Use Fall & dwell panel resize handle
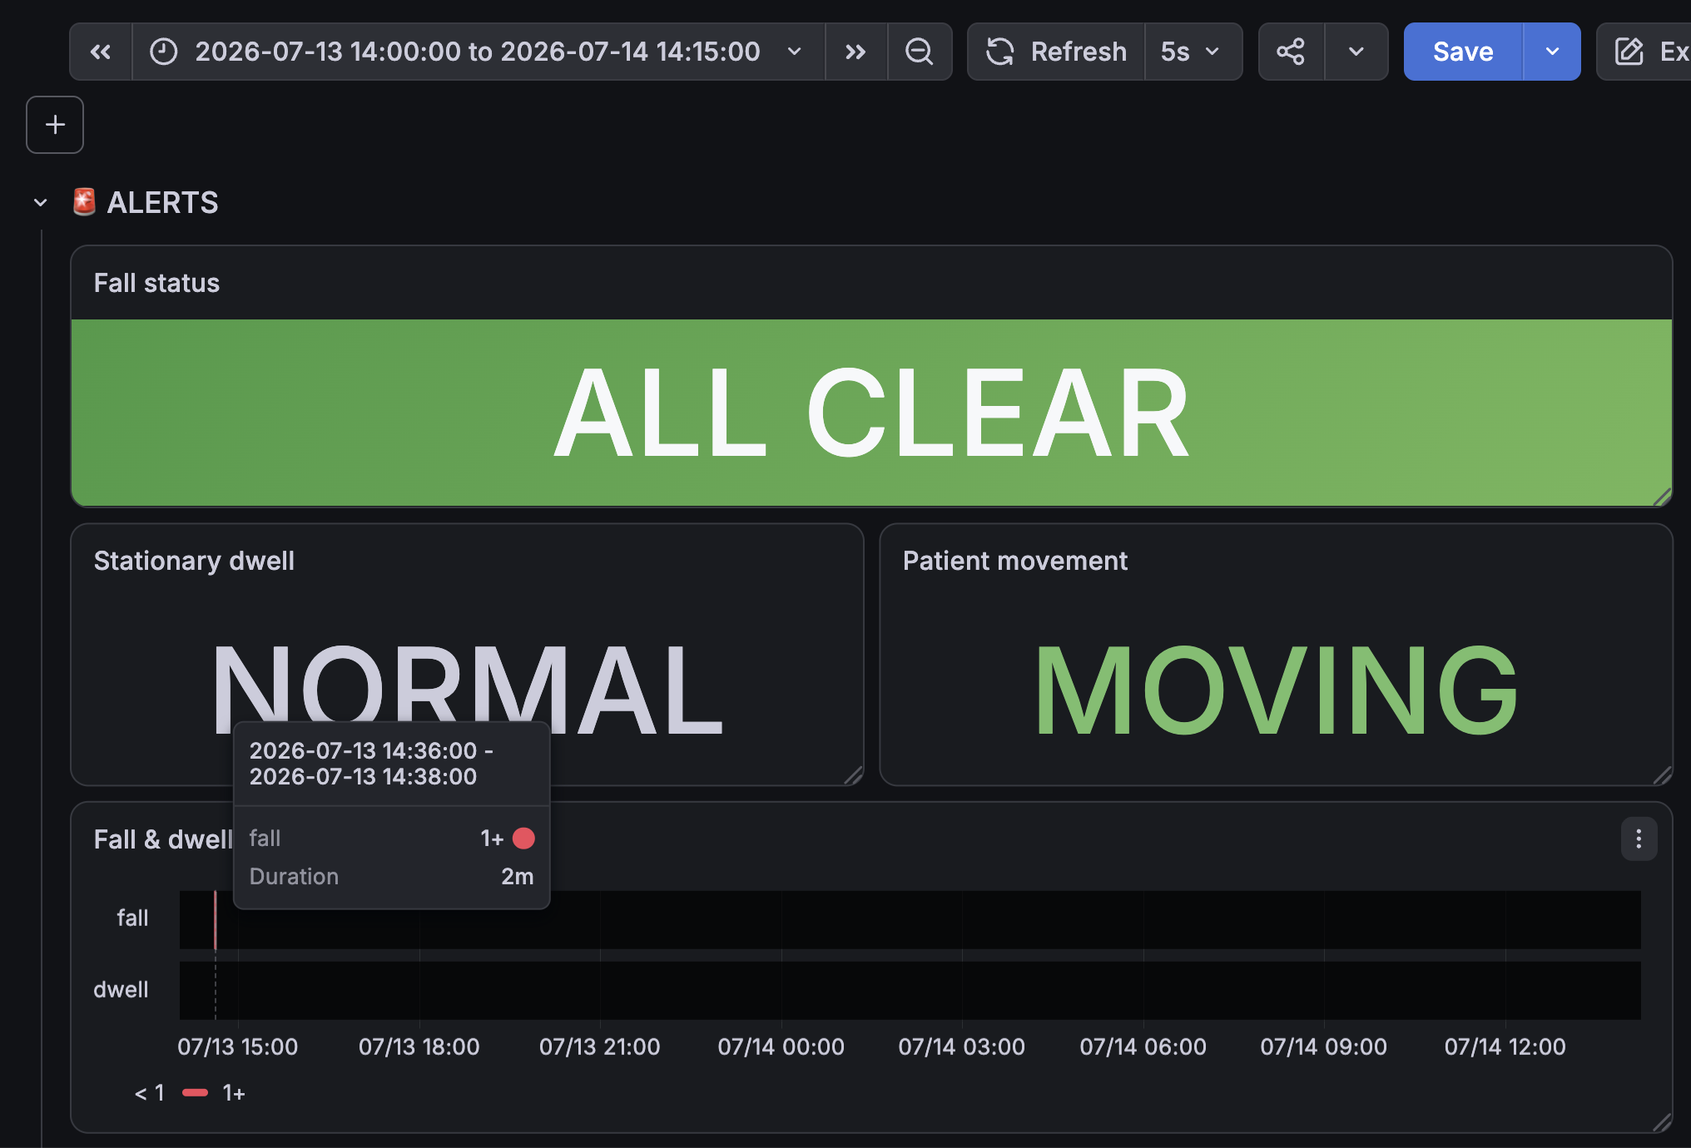 point(1662,1122)
